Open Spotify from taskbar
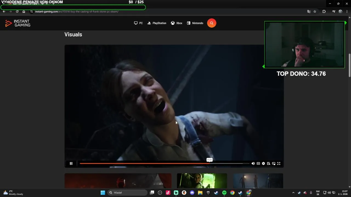Image resolution: width=351 pixels, height=197 pixels. coord(224,193)
